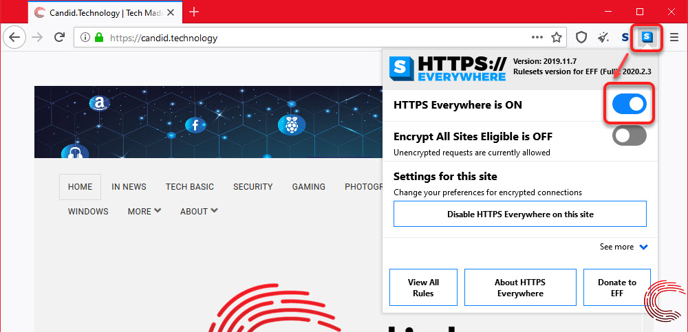688x332 pixels.
Task: Click the View All Rules button
Action: (423, 288)
